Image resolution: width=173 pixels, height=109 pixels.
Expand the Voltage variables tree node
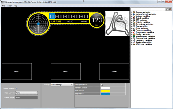tap(131, 16)
